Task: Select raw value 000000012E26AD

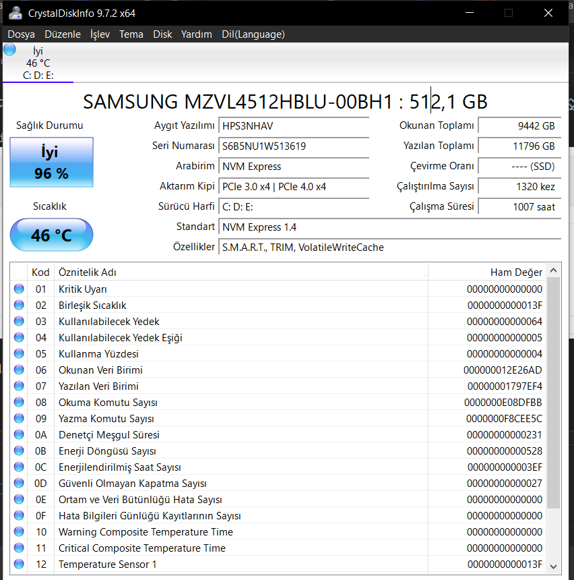Action: pyautogui.click(x=503, y=370)
